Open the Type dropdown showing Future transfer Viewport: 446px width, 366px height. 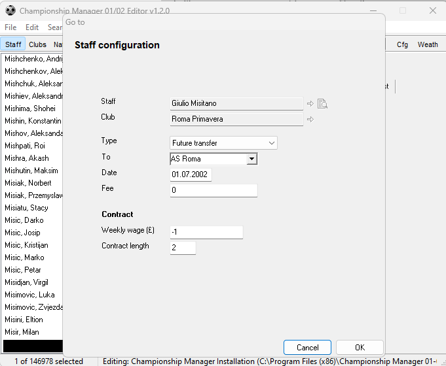click(223, 143)
